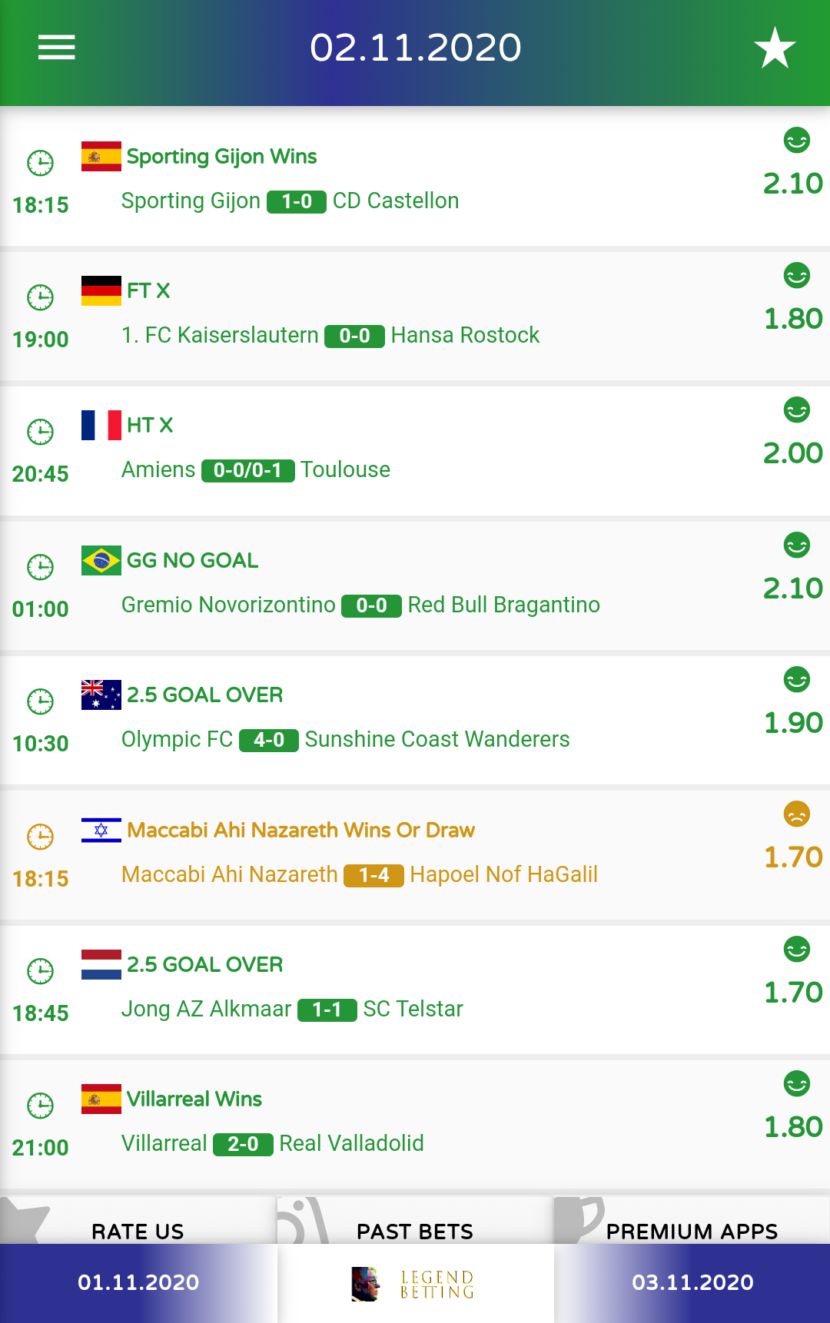Tap the happy face above Villarreal 1.80 odds
This screenshot has width=830, height=1323.
(x=797, y=1083)
